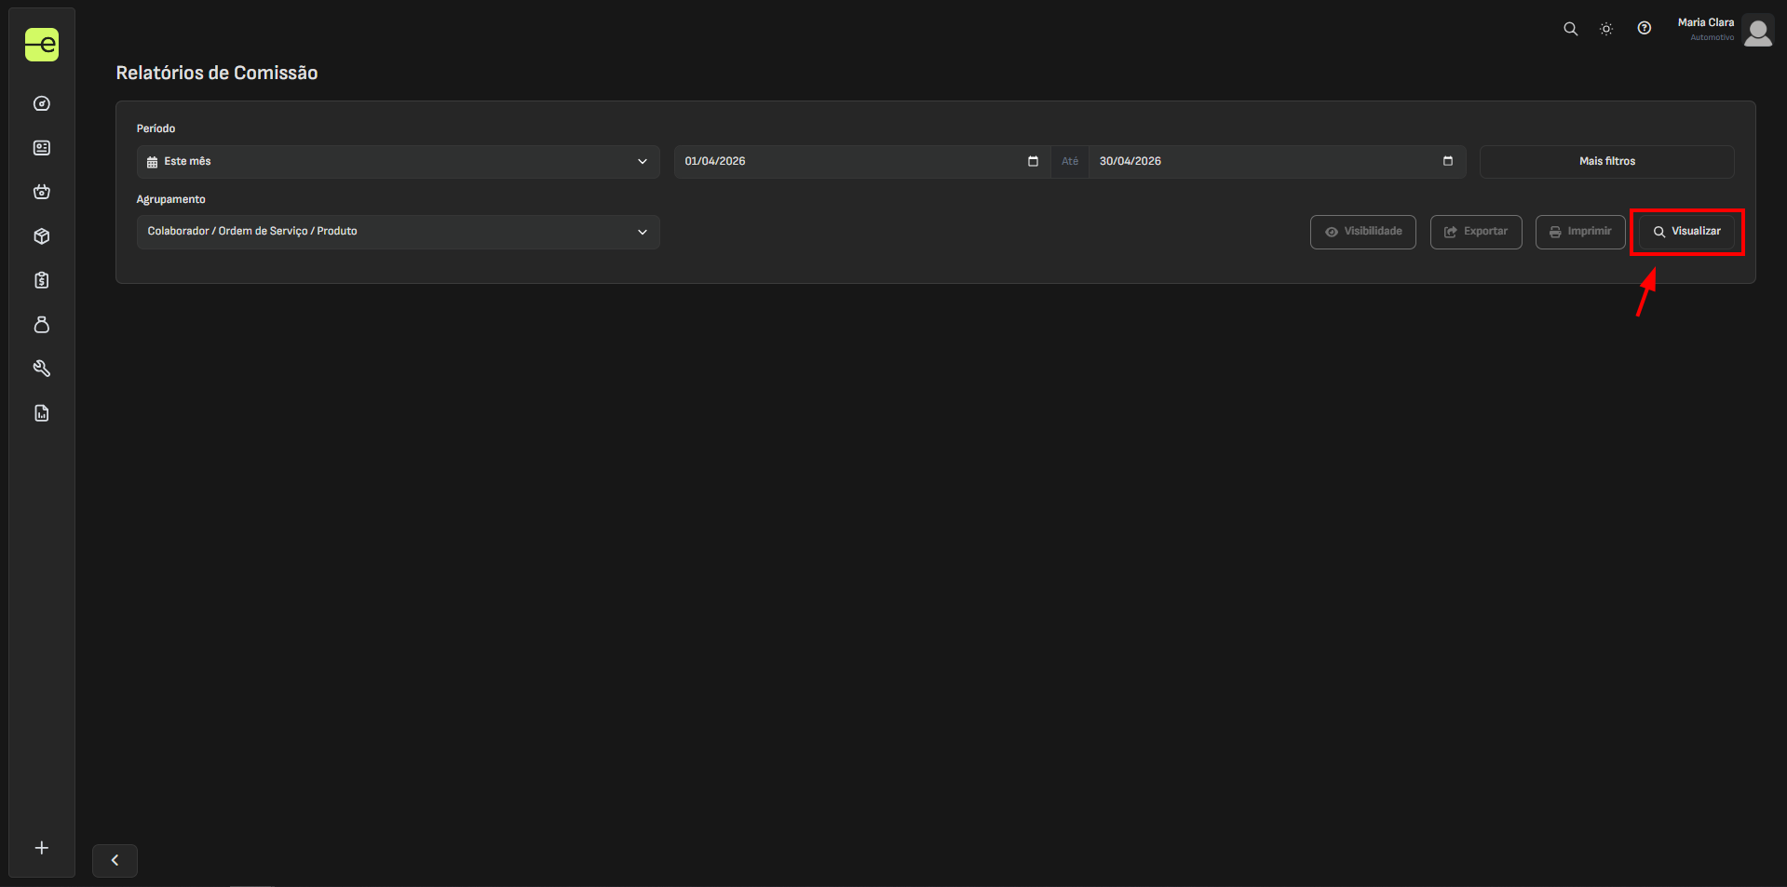
Task: Click the money bag sidebar icon
Action: click(42, 325)
